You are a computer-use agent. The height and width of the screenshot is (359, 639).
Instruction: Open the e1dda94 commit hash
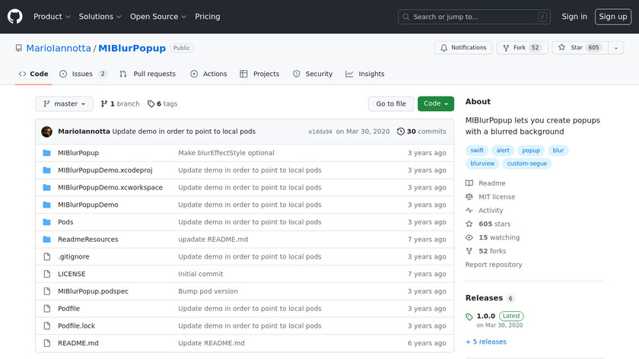point(320,132)
